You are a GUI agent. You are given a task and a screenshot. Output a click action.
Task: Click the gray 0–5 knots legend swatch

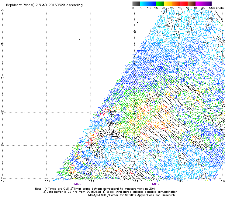tap(136, 4)
